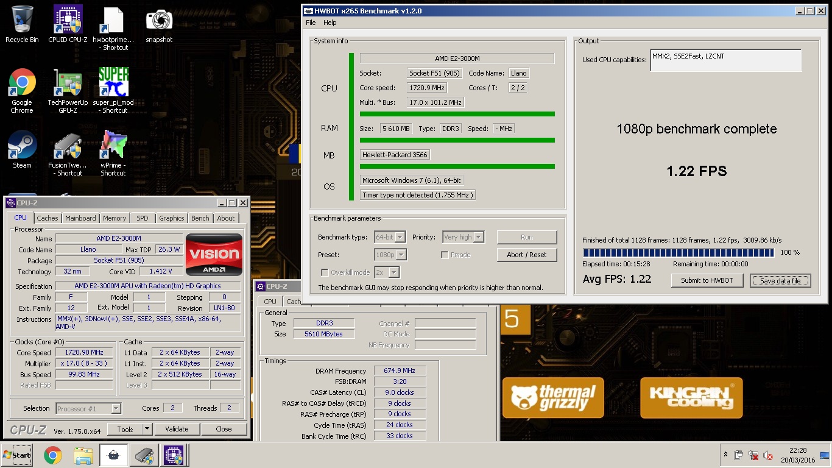
Task: Open the hwbotprime shortcut on desktop
Action: point(114,28)
